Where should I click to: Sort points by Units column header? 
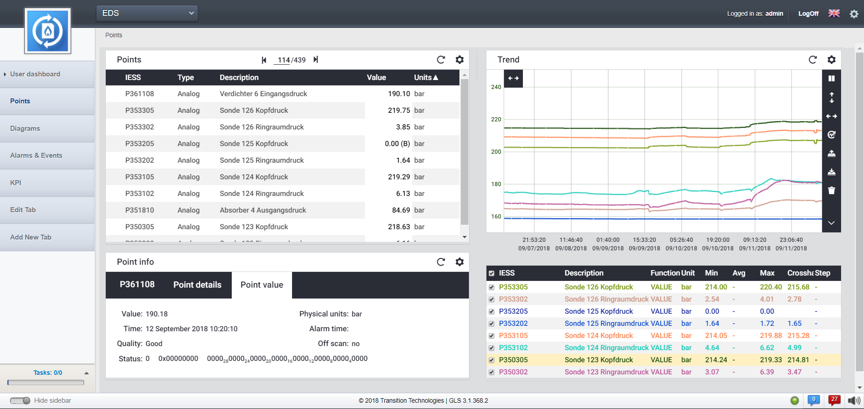(426, 77)
